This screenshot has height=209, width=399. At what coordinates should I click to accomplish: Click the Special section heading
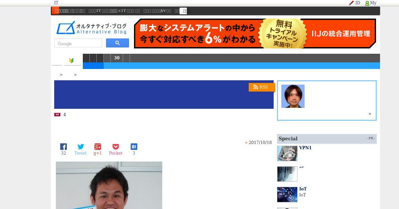[x=288, y=139]
